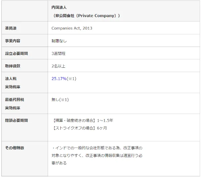Image resolution: width=201 pixels, height=177 pixels.
Task: Select the (非公開会社 (Private Company)) header line
Action: click(x=86, y=16)
